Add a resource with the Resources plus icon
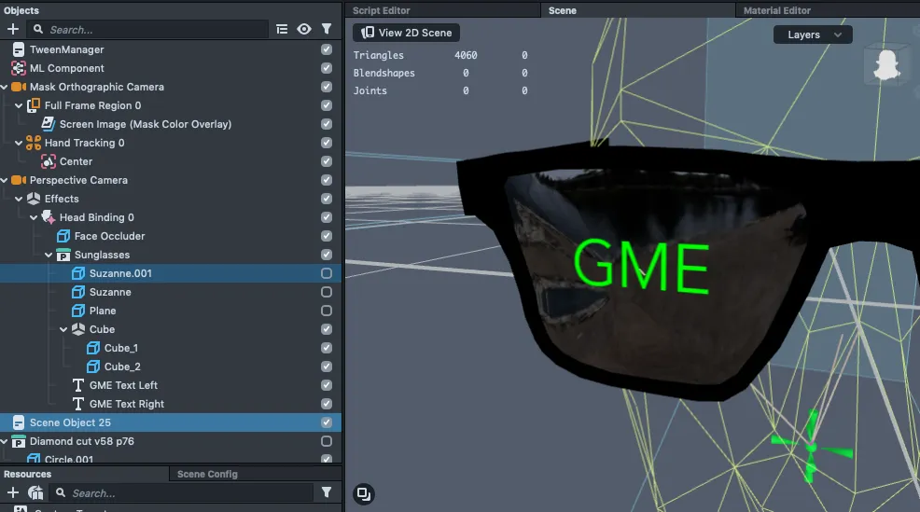The image size is (920, 512). pos(13,492)
